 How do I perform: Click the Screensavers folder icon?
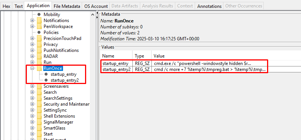pos(39,86)
